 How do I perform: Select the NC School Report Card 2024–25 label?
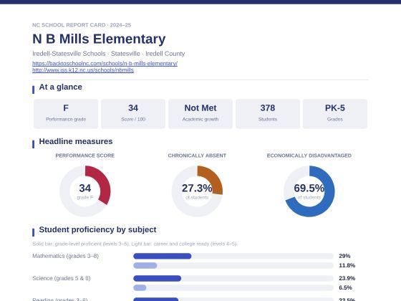pyautogui.click(x=82, y=25)
